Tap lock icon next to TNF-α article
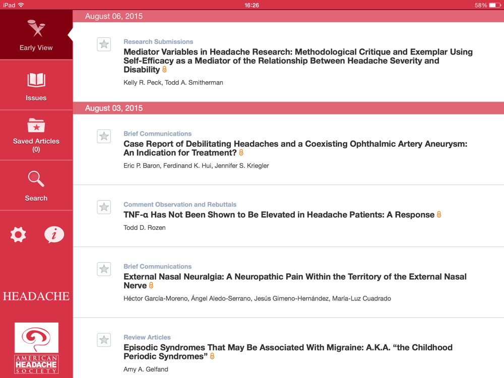 (439, 215)
